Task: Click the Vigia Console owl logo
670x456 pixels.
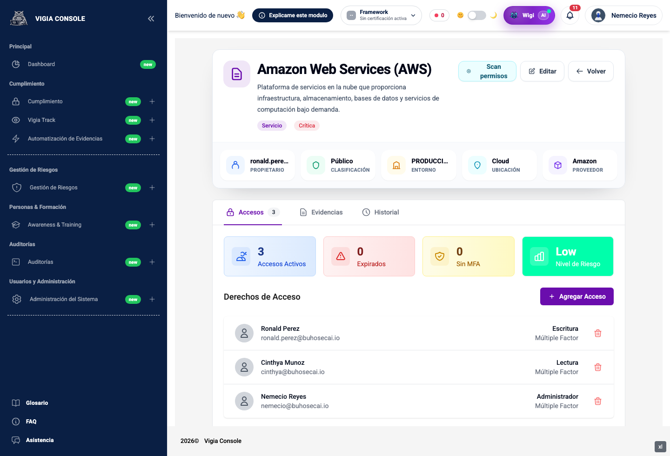Action: (x=19, y=18)
